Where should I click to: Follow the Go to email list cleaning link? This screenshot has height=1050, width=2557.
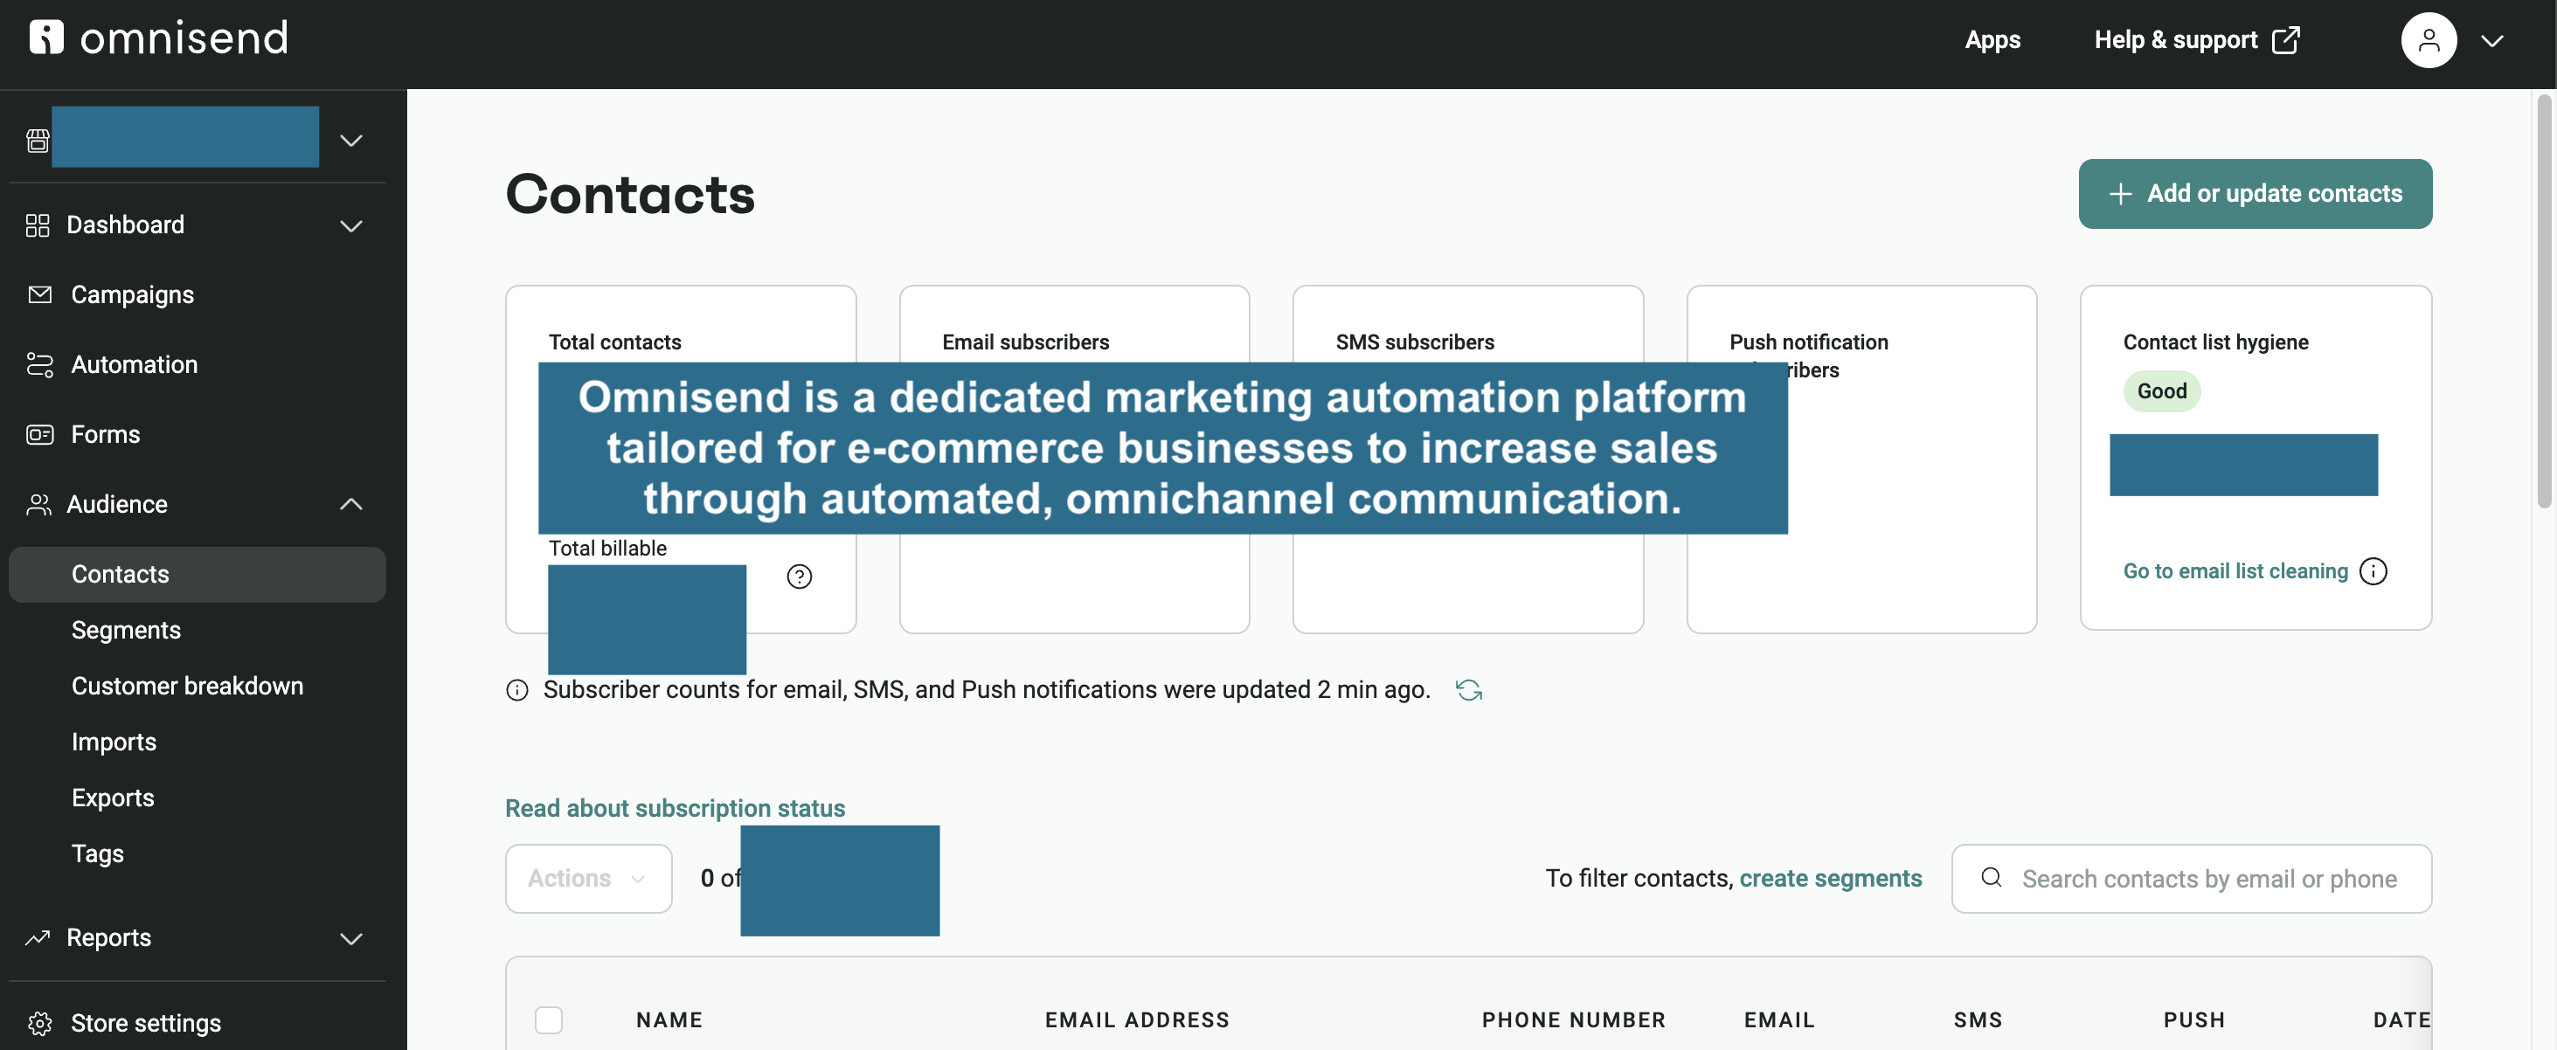(x=2235, y=571)
